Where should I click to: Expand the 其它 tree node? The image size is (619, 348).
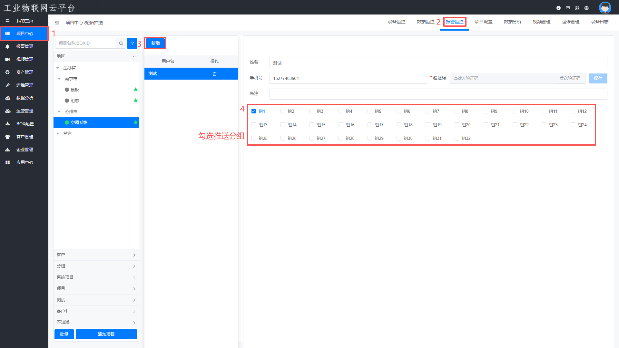pos(58,133)
